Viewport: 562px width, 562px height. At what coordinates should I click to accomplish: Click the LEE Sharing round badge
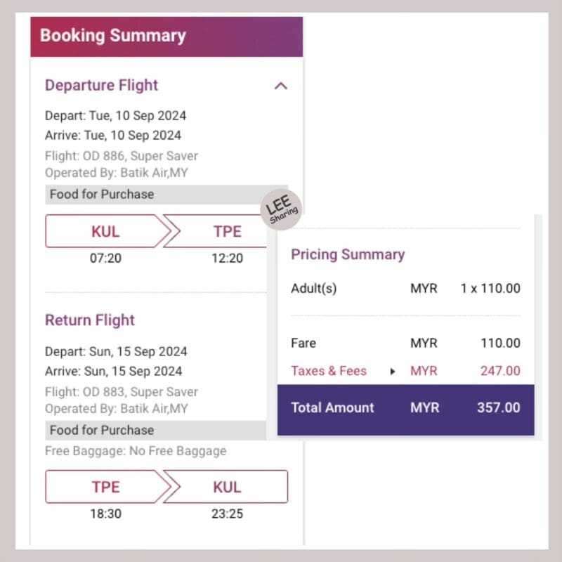pyautogui.click(x=281, y=209)
